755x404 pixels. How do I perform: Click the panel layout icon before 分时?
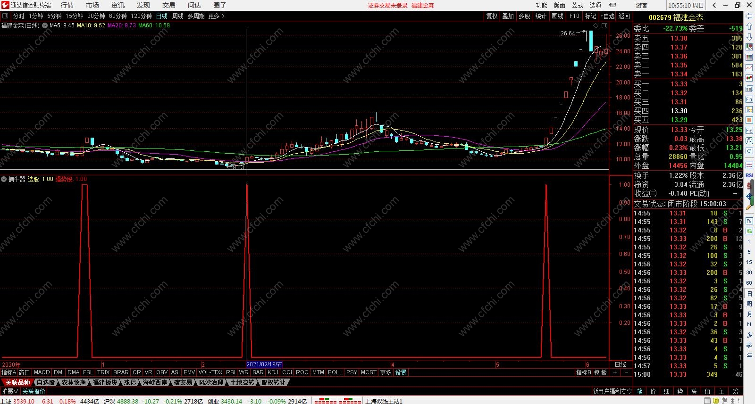click(5, 16)
